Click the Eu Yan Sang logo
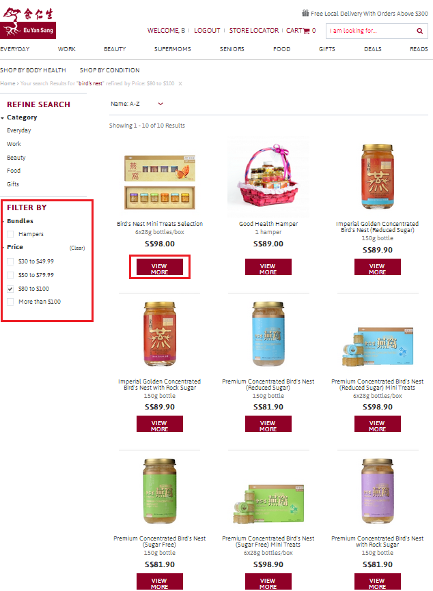This screenshot has width=433, height=591. (28, 23)
